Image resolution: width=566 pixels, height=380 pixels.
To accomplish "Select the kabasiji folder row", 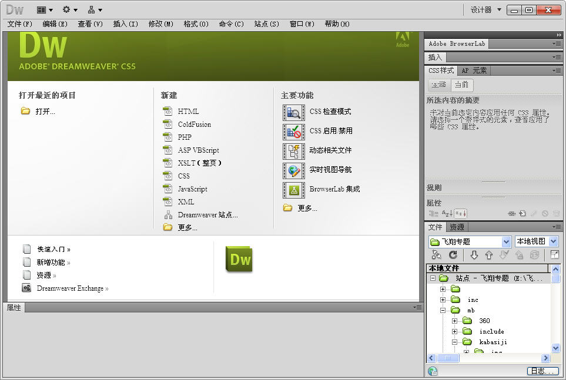I will pyautogui.click(x=493, y=342).
